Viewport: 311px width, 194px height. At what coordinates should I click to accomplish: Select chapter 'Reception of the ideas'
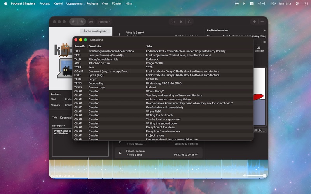pos(160,127)
